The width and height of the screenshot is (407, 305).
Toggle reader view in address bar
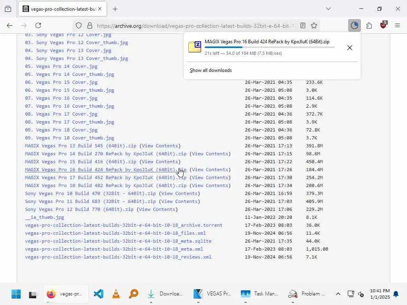[x=302, y=25]
